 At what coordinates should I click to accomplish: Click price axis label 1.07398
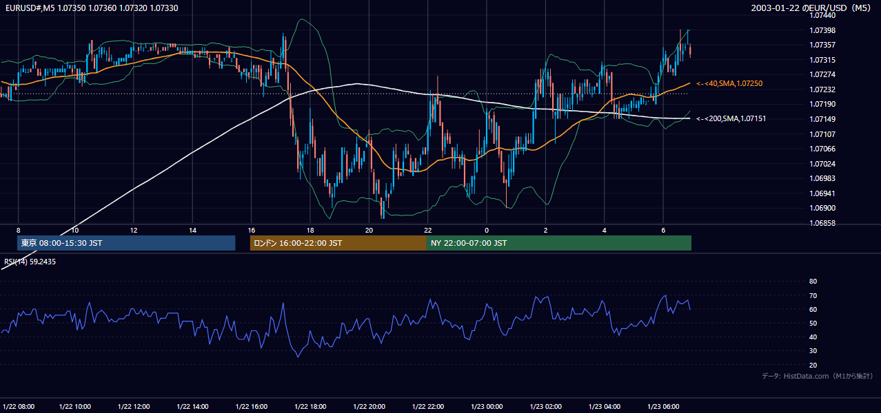coord(821,30)
